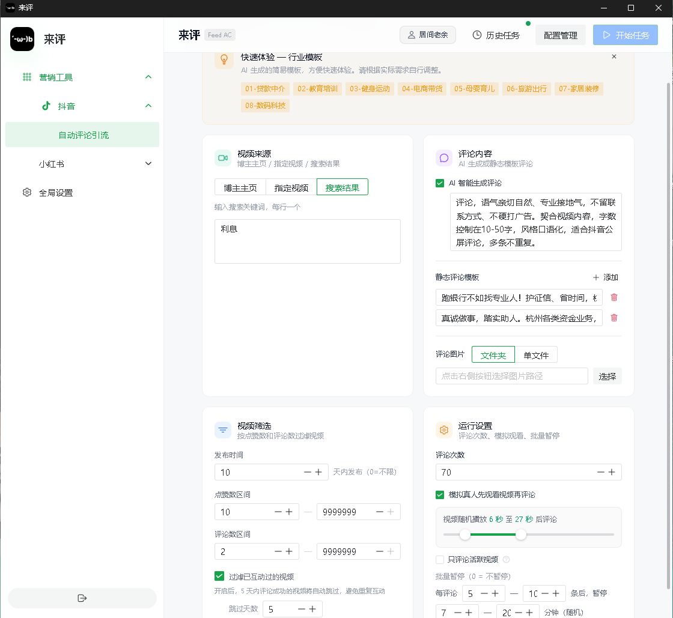Click the 居间老余 account button

pyautogui.click(x=427, y=35)
